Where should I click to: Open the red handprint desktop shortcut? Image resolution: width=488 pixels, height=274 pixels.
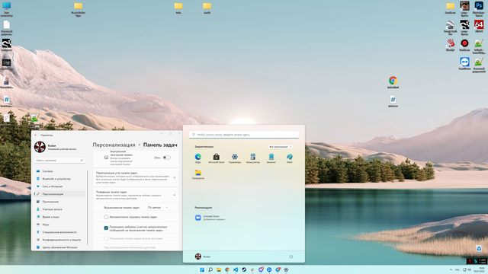(450, 45)
